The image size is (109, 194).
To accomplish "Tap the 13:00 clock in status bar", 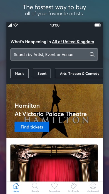I will point(55,25).
